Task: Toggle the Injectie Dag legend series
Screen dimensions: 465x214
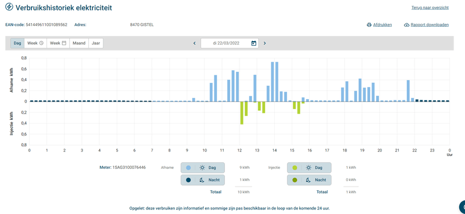Action: pos(309,168)
